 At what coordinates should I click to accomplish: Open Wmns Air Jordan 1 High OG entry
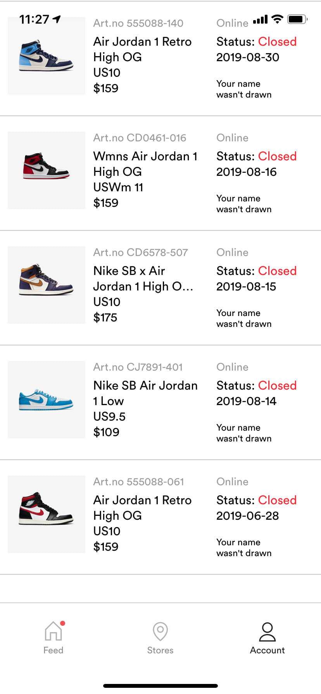tap(160, 173)
